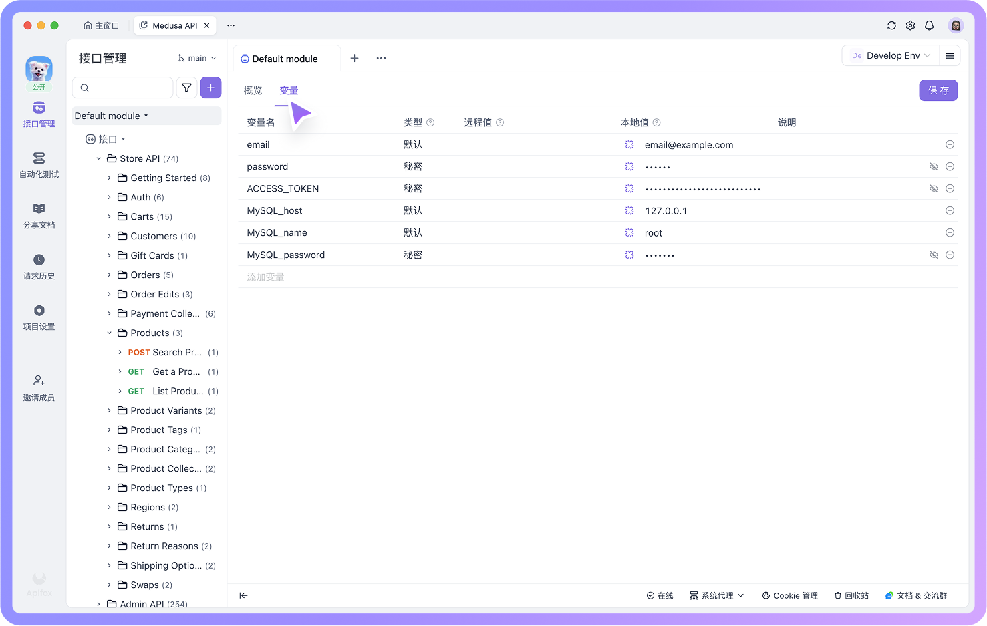This screenshot has width=987, height=626.
Task: Open the hamburger menu beside environment
Action: 950,55
